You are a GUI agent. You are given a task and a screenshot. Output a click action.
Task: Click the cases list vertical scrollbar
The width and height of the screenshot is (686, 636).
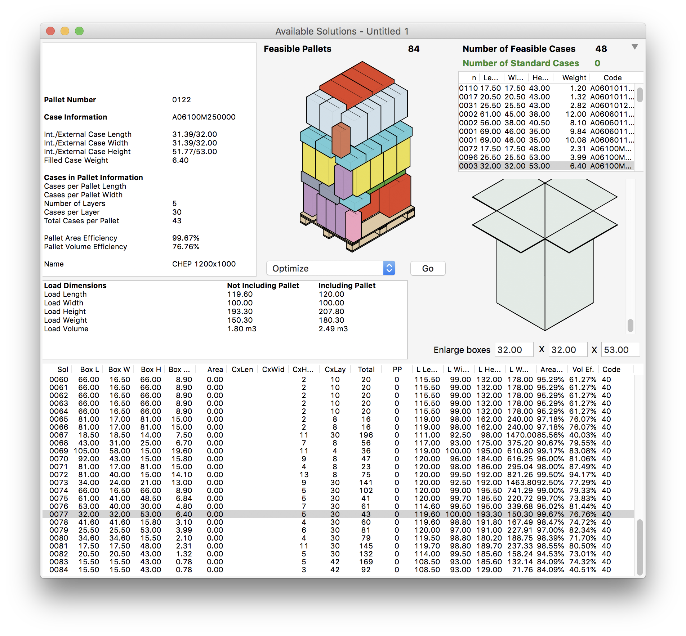640,95
